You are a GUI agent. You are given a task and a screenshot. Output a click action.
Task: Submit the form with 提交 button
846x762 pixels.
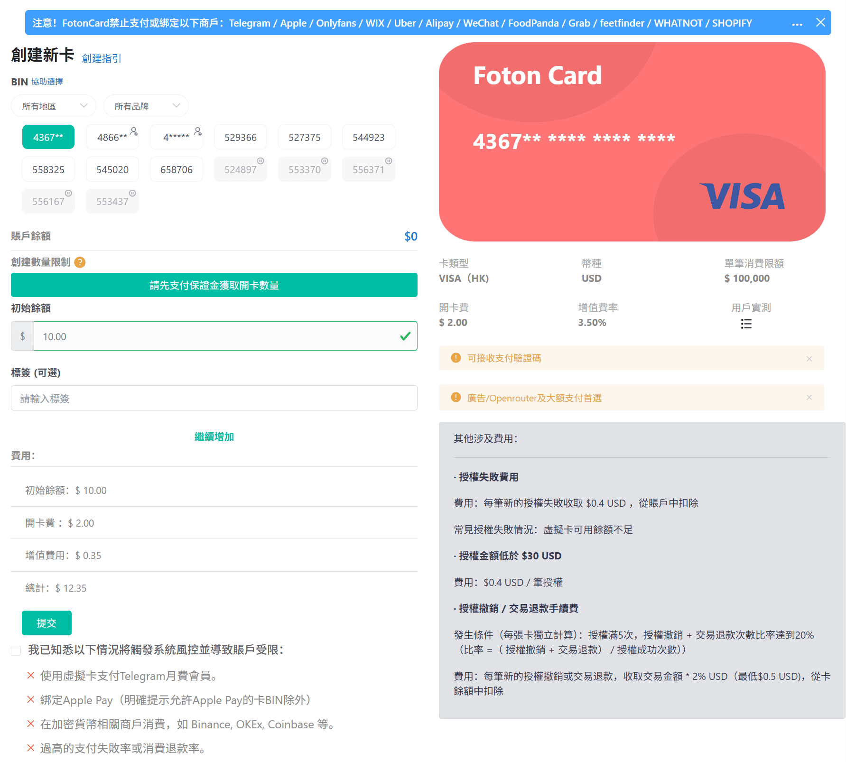[46, 623]
